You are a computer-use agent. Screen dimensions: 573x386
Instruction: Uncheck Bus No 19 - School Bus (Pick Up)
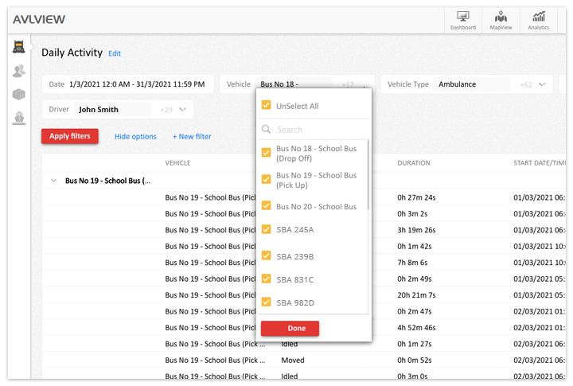[267, 180]
